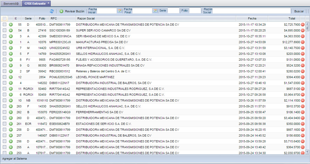Click RFC cell POML620525S45

click(x=61, y=77)
